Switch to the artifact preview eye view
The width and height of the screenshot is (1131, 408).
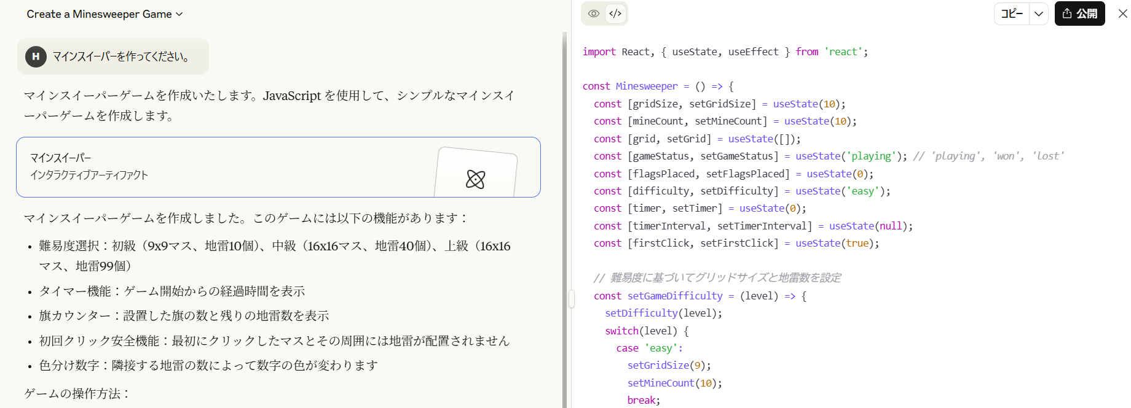pos(593,13)
